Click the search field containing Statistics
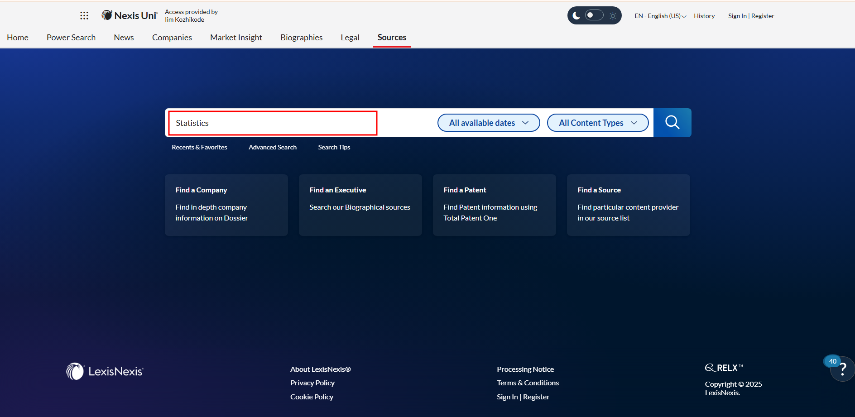Viewport: 855px width, 417px height. (273, 123)
